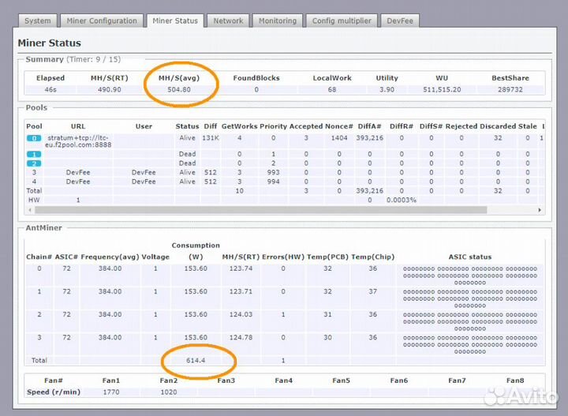
Task: Click the pool 1 badge
Action: point(34,154)
